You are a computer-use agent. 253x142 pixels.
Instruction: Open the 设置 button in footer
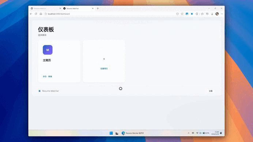pos(211,91)
